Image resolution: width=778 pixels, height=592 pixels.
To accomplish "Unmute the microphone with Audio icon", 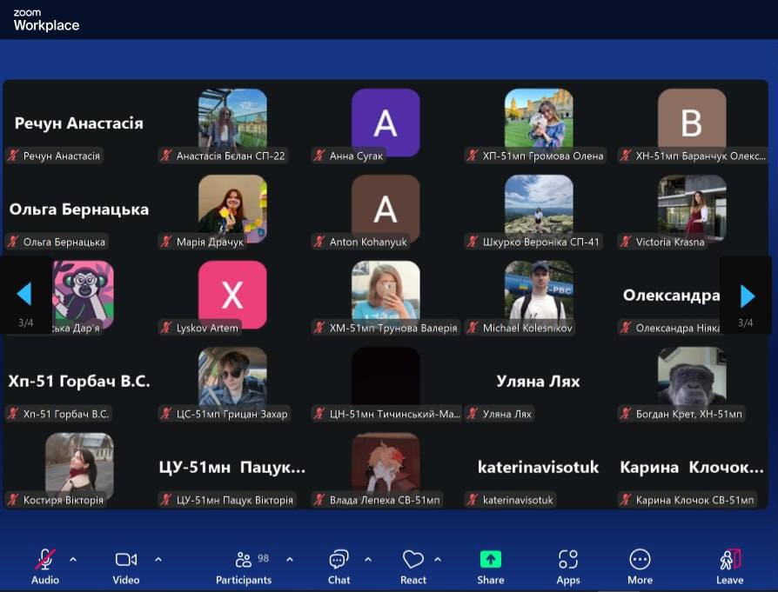I will point(45,560).
